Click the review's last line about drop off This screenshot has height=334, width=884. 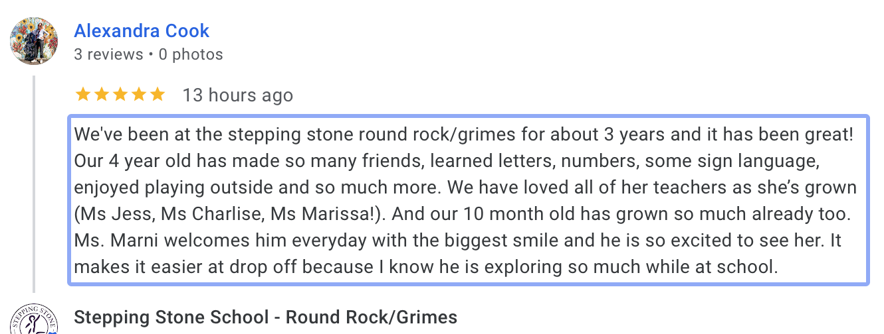coord(425,268)
